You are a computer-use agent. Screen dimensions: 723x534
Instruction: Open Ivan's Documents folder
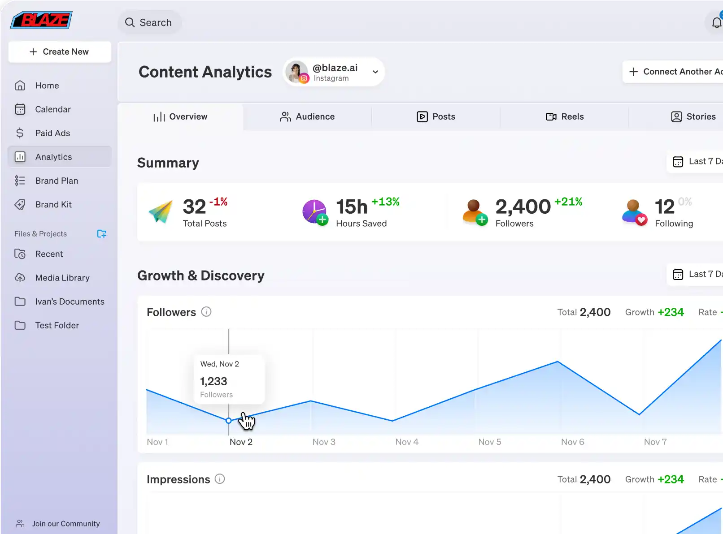click(x=60, y=301)
